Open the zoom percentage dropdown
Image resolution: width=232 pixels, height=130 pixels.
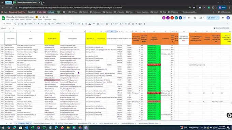pyautogui.click(x=32, y=24)
